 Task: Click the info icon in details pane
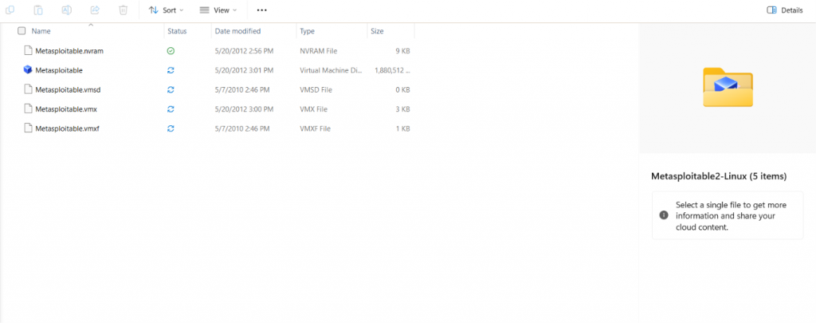click(x=664, y=215)
